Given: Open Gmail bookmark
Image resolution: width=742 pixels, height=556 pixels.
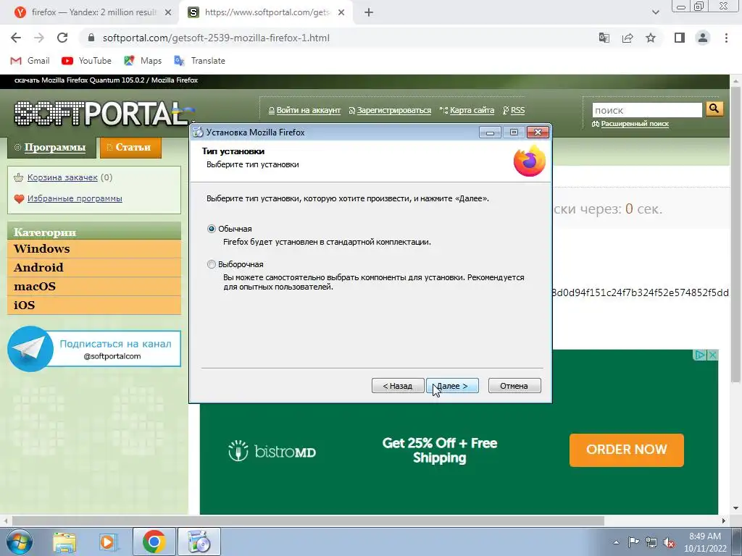Looking at the screenshot, I should [30, 61].
